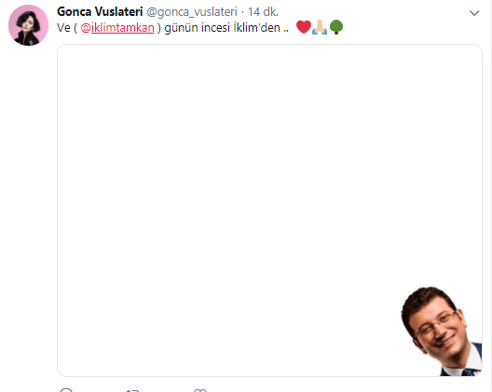Open Gonca Vuslateri's round profile avatar
This screenshot has width=492, height=392.
coord(29,25)
